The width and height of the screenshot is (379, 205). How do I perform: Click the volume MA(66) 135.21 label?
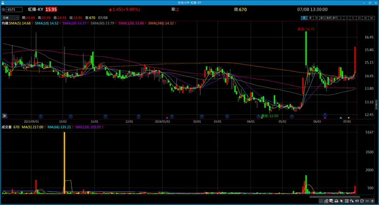(x=59, y=127)
